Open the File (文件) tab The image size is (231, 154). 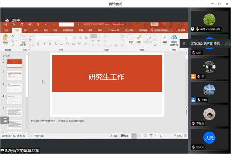(x=6, y=30)
